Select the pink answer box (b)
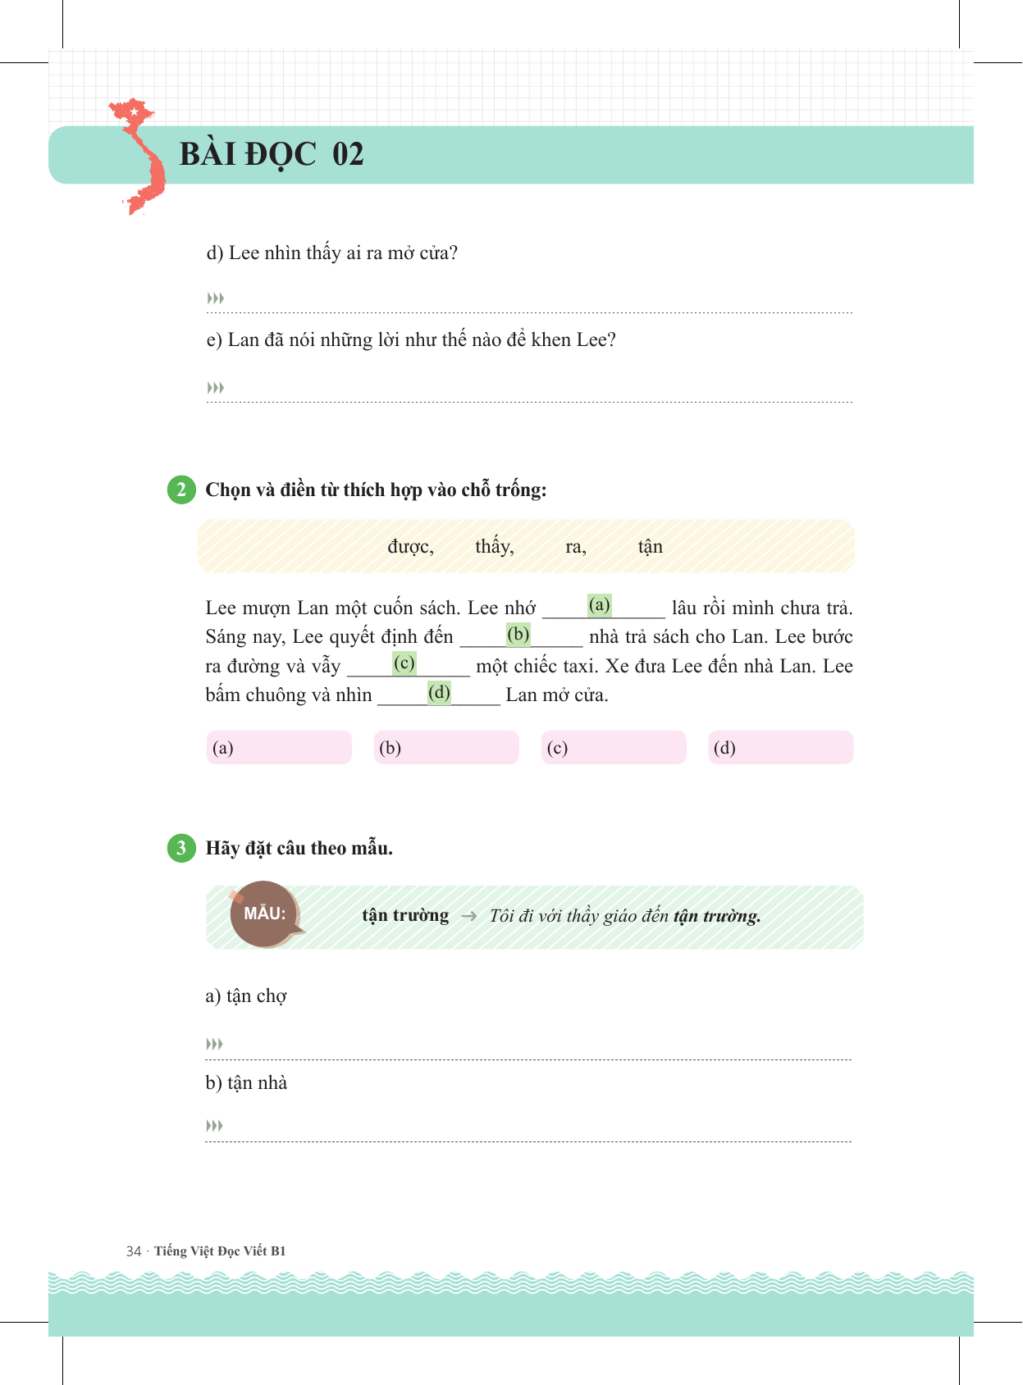The image size is (1023, 1385). click(446, 748)
